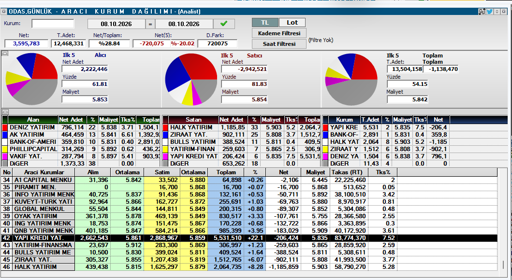Click the green checkmark to apply dates

point(224,24)
